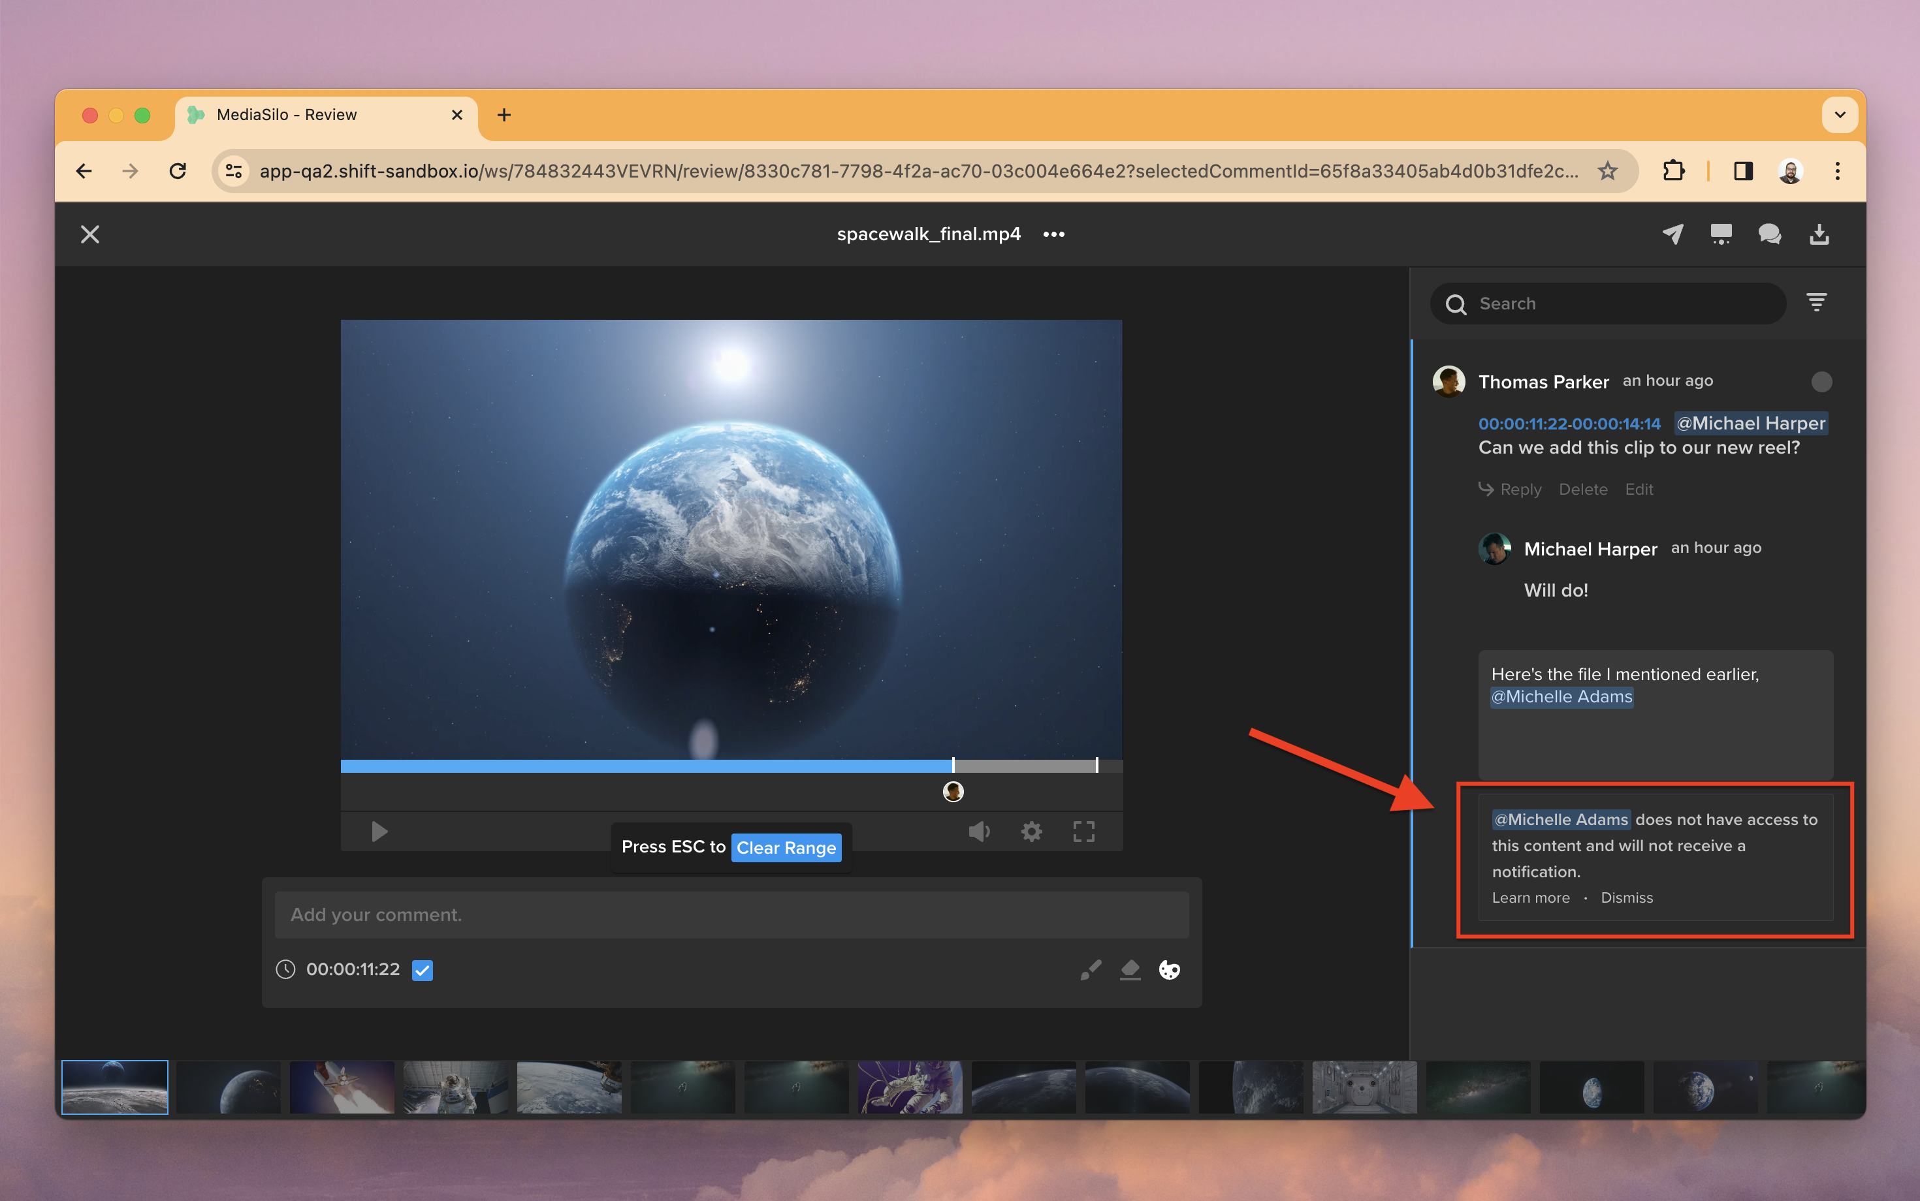Expand the Chrome tab search chevron

tap(1840, 114)
